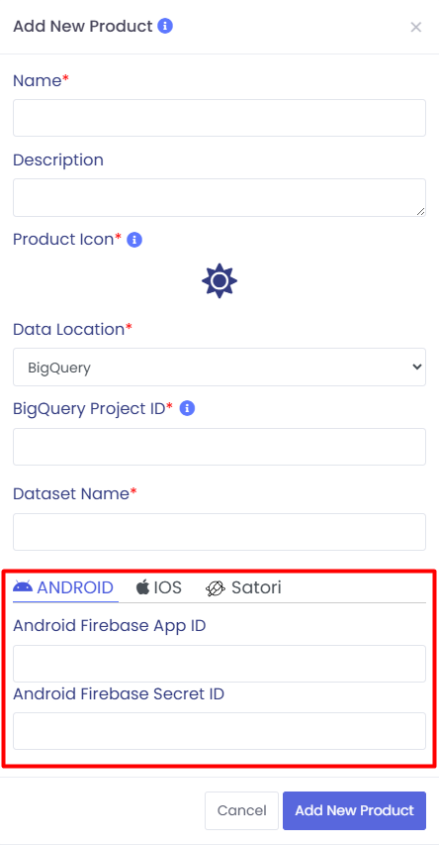Click the Cancel button
The image size is (439, 845).
pos(241,810)
